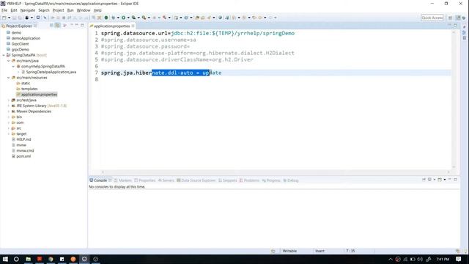Image resolution: width=469 pixels, height=264 pixels.
Task: Click the Save All toolbar icon
Action: pyautogui.click(x=20, y=18)
